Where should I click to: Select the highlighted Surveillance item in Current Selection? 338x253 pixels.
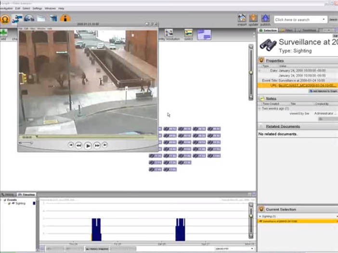click(x=298, y=221)
